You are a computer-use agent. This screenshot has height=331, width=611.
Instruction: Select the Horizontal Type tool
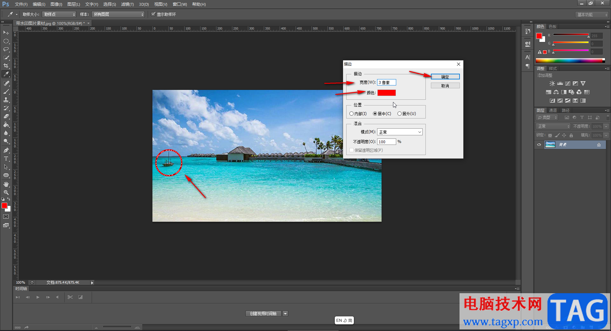(6, 158)
